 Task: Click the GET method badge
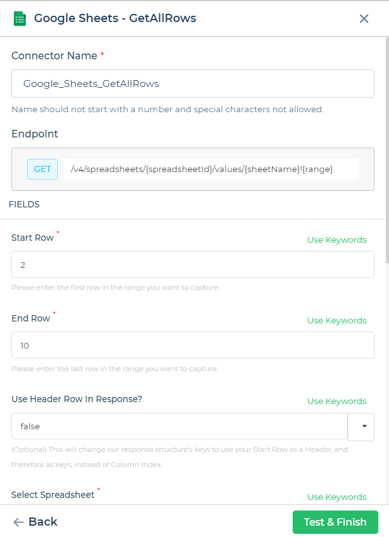tap(42, 169)
